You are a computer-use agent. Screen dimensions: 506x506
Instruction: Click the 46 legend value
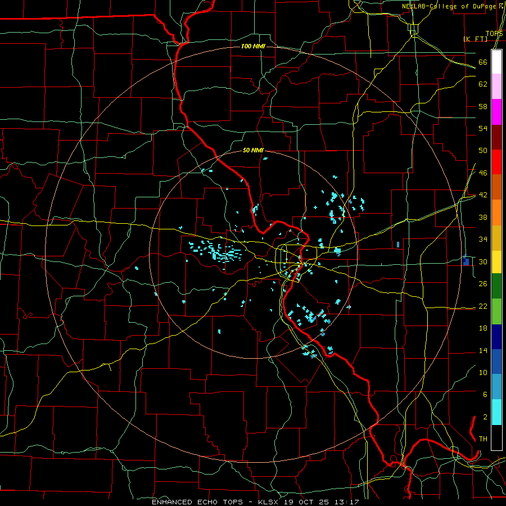[x=483, y=173]
